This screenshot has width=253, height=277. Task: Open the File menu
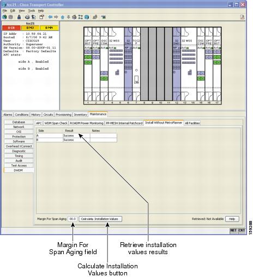(x=5, y=11)
